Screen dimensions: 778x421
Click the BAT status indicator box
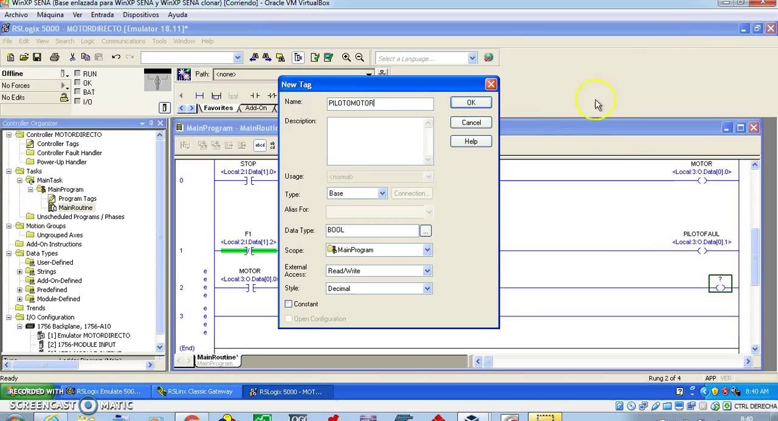pyautogui.click(x=77, y=92)
